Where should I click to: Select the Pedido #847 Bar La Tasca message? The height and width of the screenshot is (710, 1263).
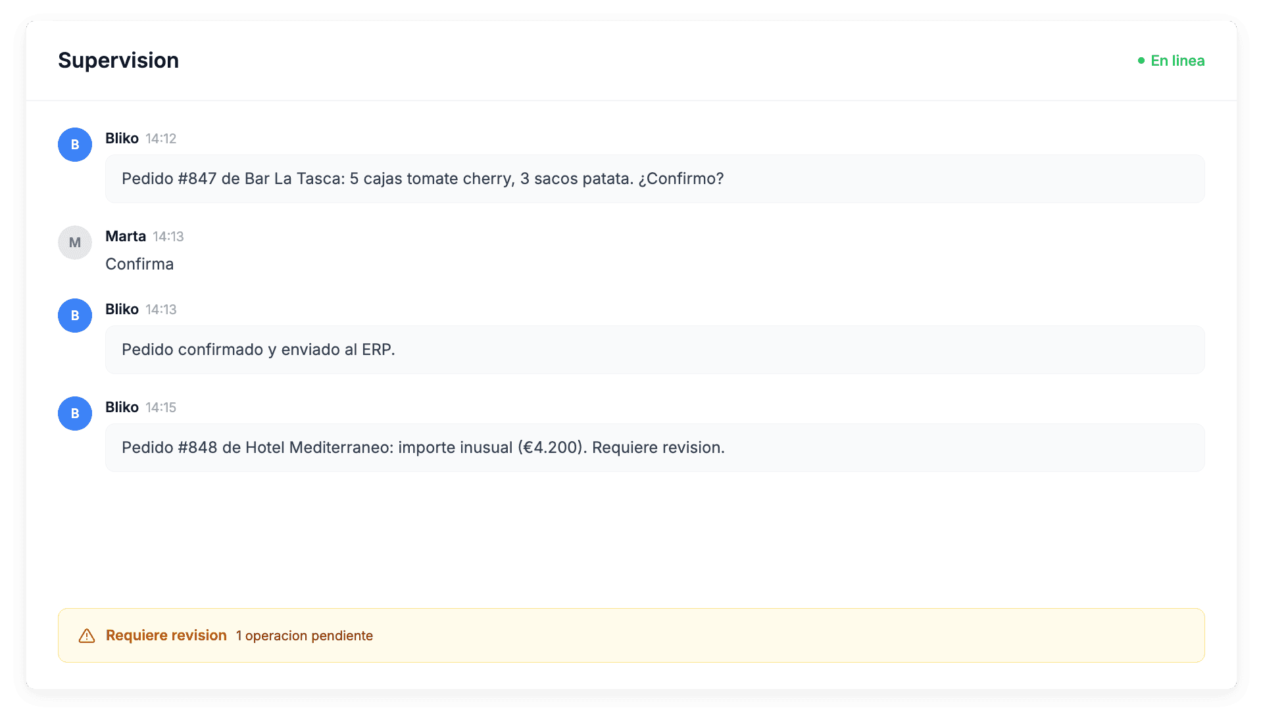pos(422,179)
